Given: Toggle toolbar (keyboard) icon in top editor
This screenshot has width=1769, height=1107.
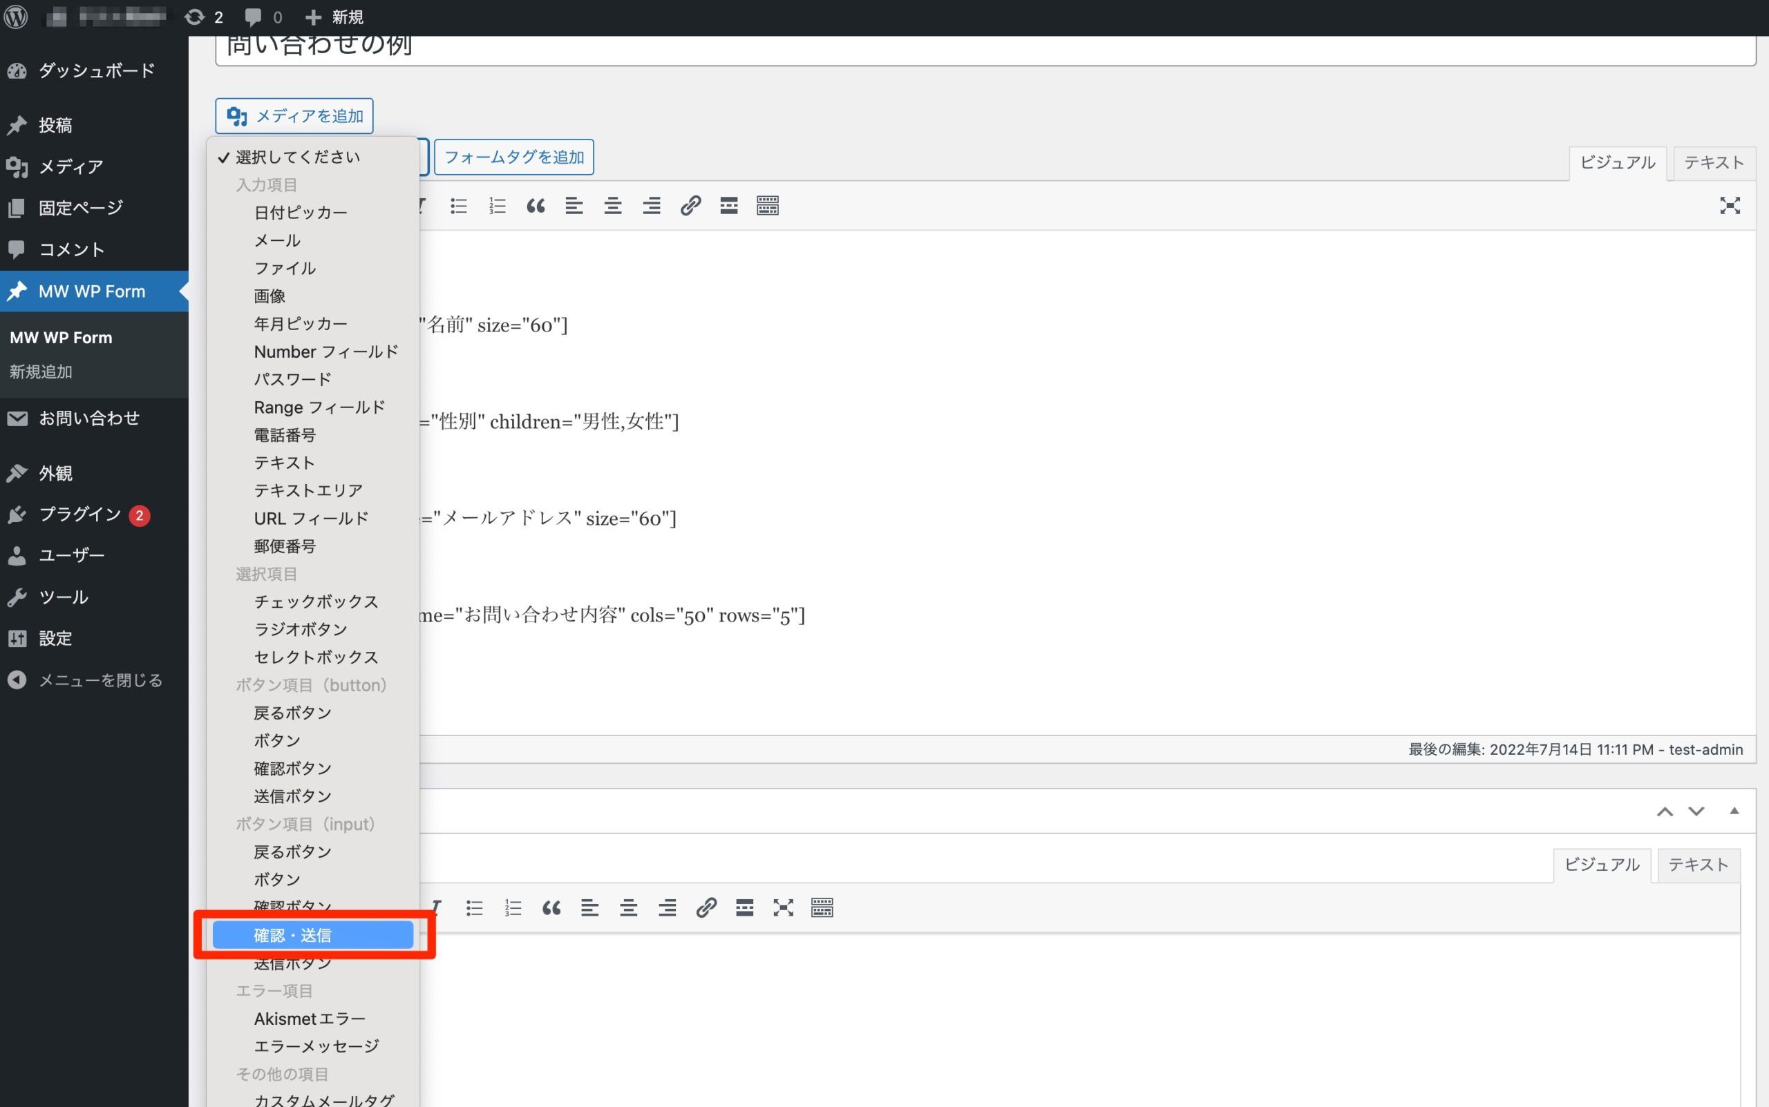Looking at the screenshot, I should click(x=767, y=206).
